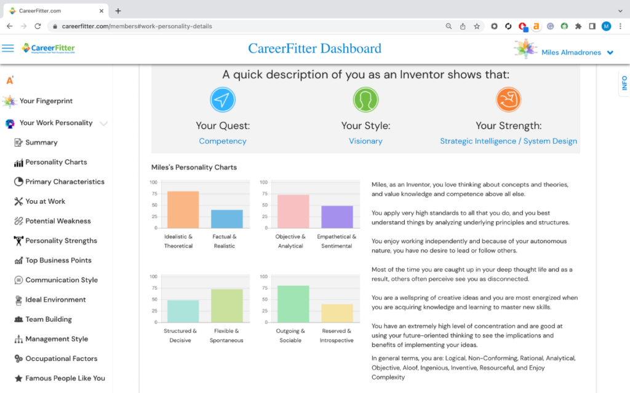Open the tab search chevron in Chrome
The image size is (630, 393).
coord(620,11)
